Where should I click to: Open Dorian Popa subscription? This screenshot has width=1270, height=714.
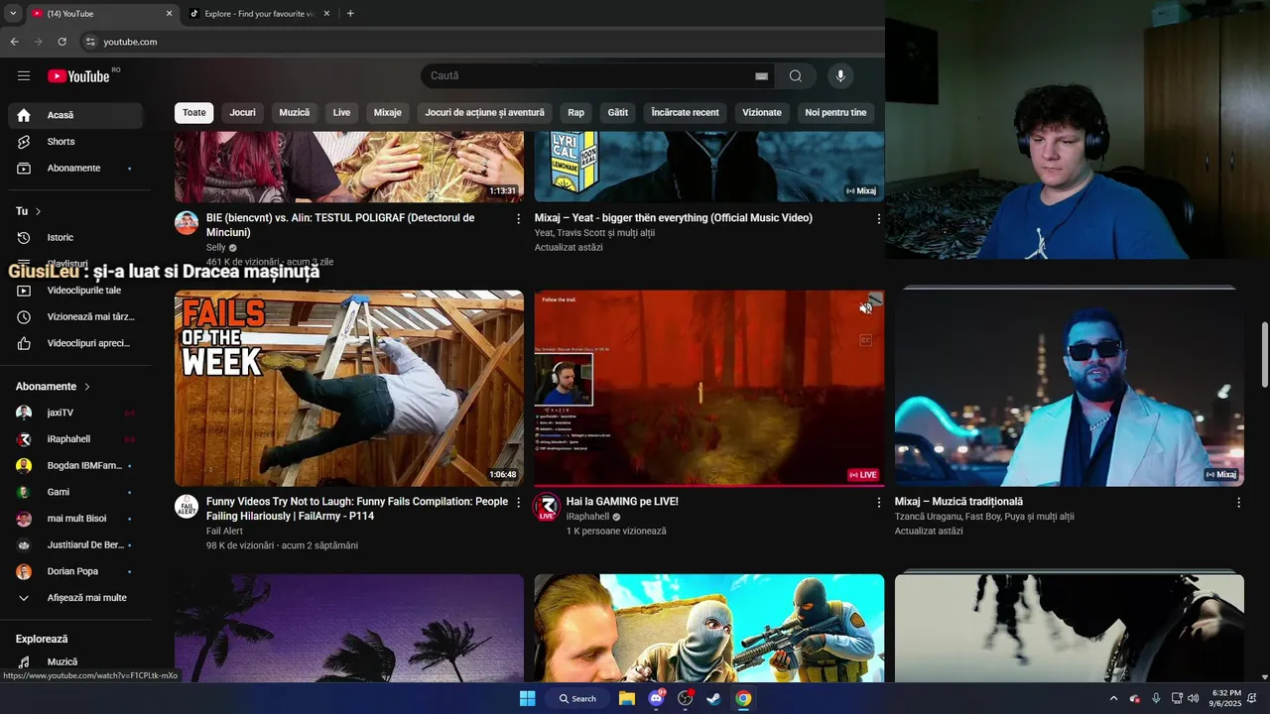coord(75,572)
